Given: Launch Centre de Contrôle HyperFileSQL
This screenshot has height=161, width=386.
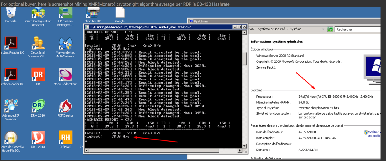Looking at the screenshot, I should 11,138.
